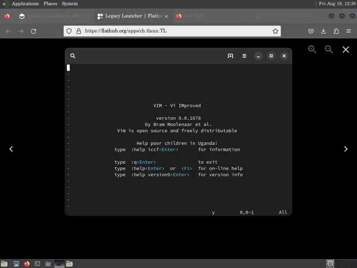
Task: Show desktop via taskbar icon
Action: click(x=4, y=264)
